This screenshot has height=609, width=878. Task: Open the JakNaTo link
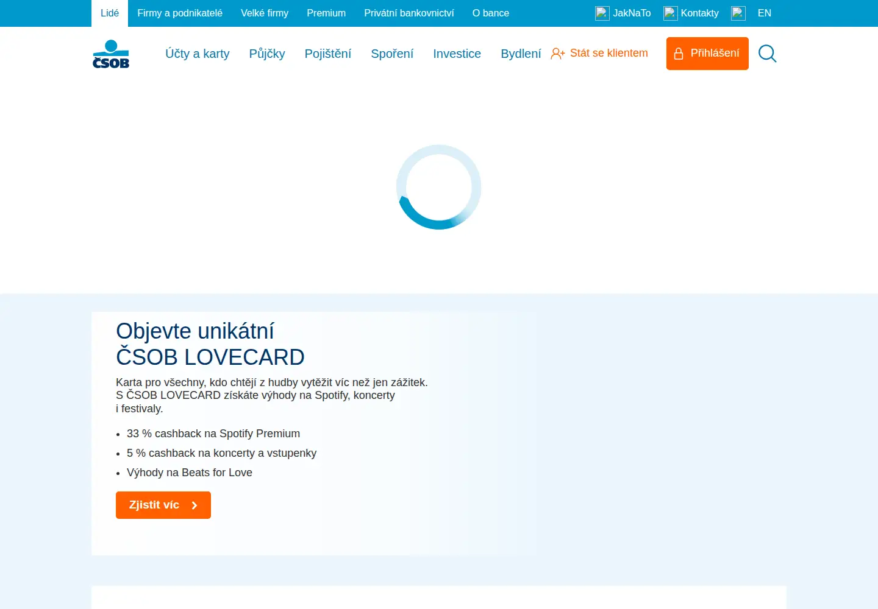pyautogui.click(x=623, y=13)
